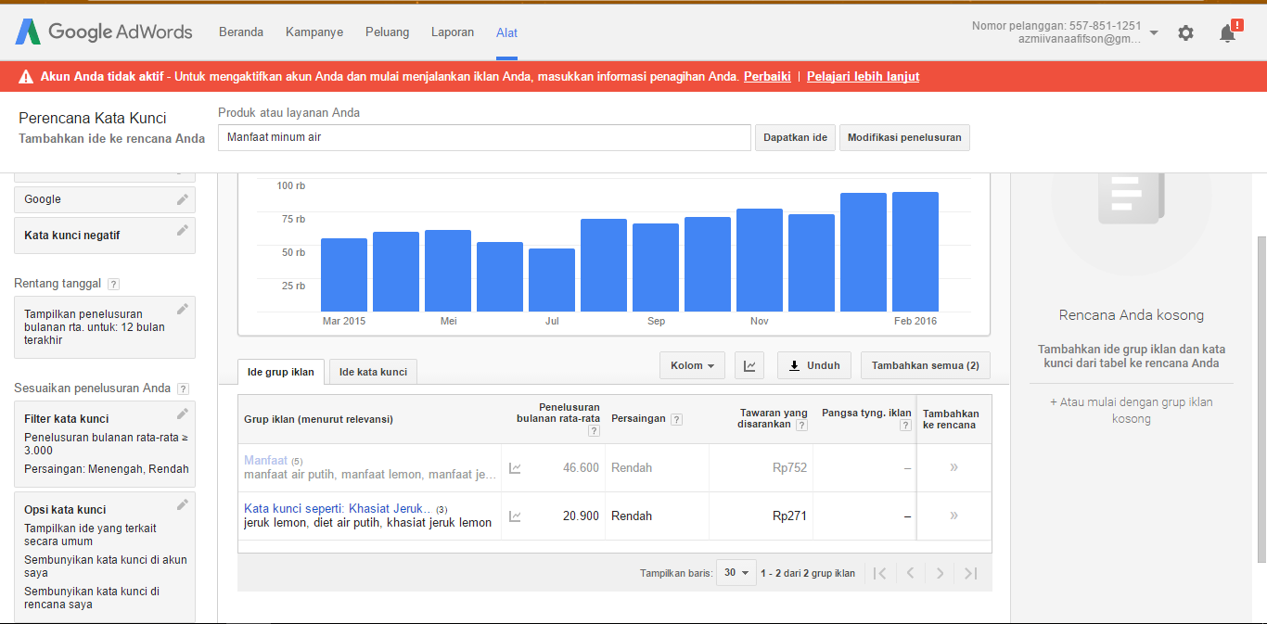Click the Unduh download button
The image size is (1267, 624).
(x=814, y=365)
